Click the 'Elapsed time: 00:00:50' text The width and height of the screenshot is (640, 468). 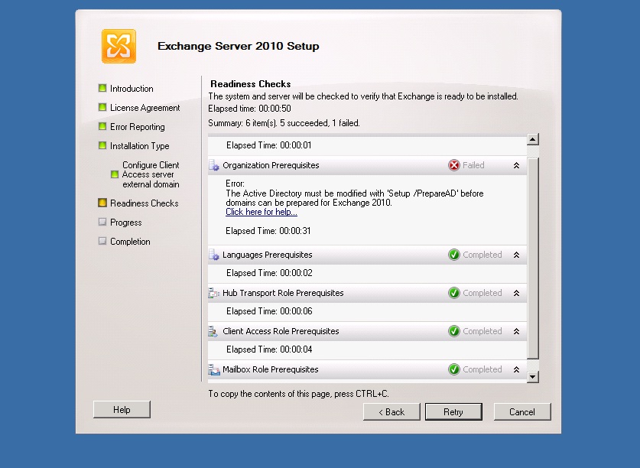tap(249, 109)
